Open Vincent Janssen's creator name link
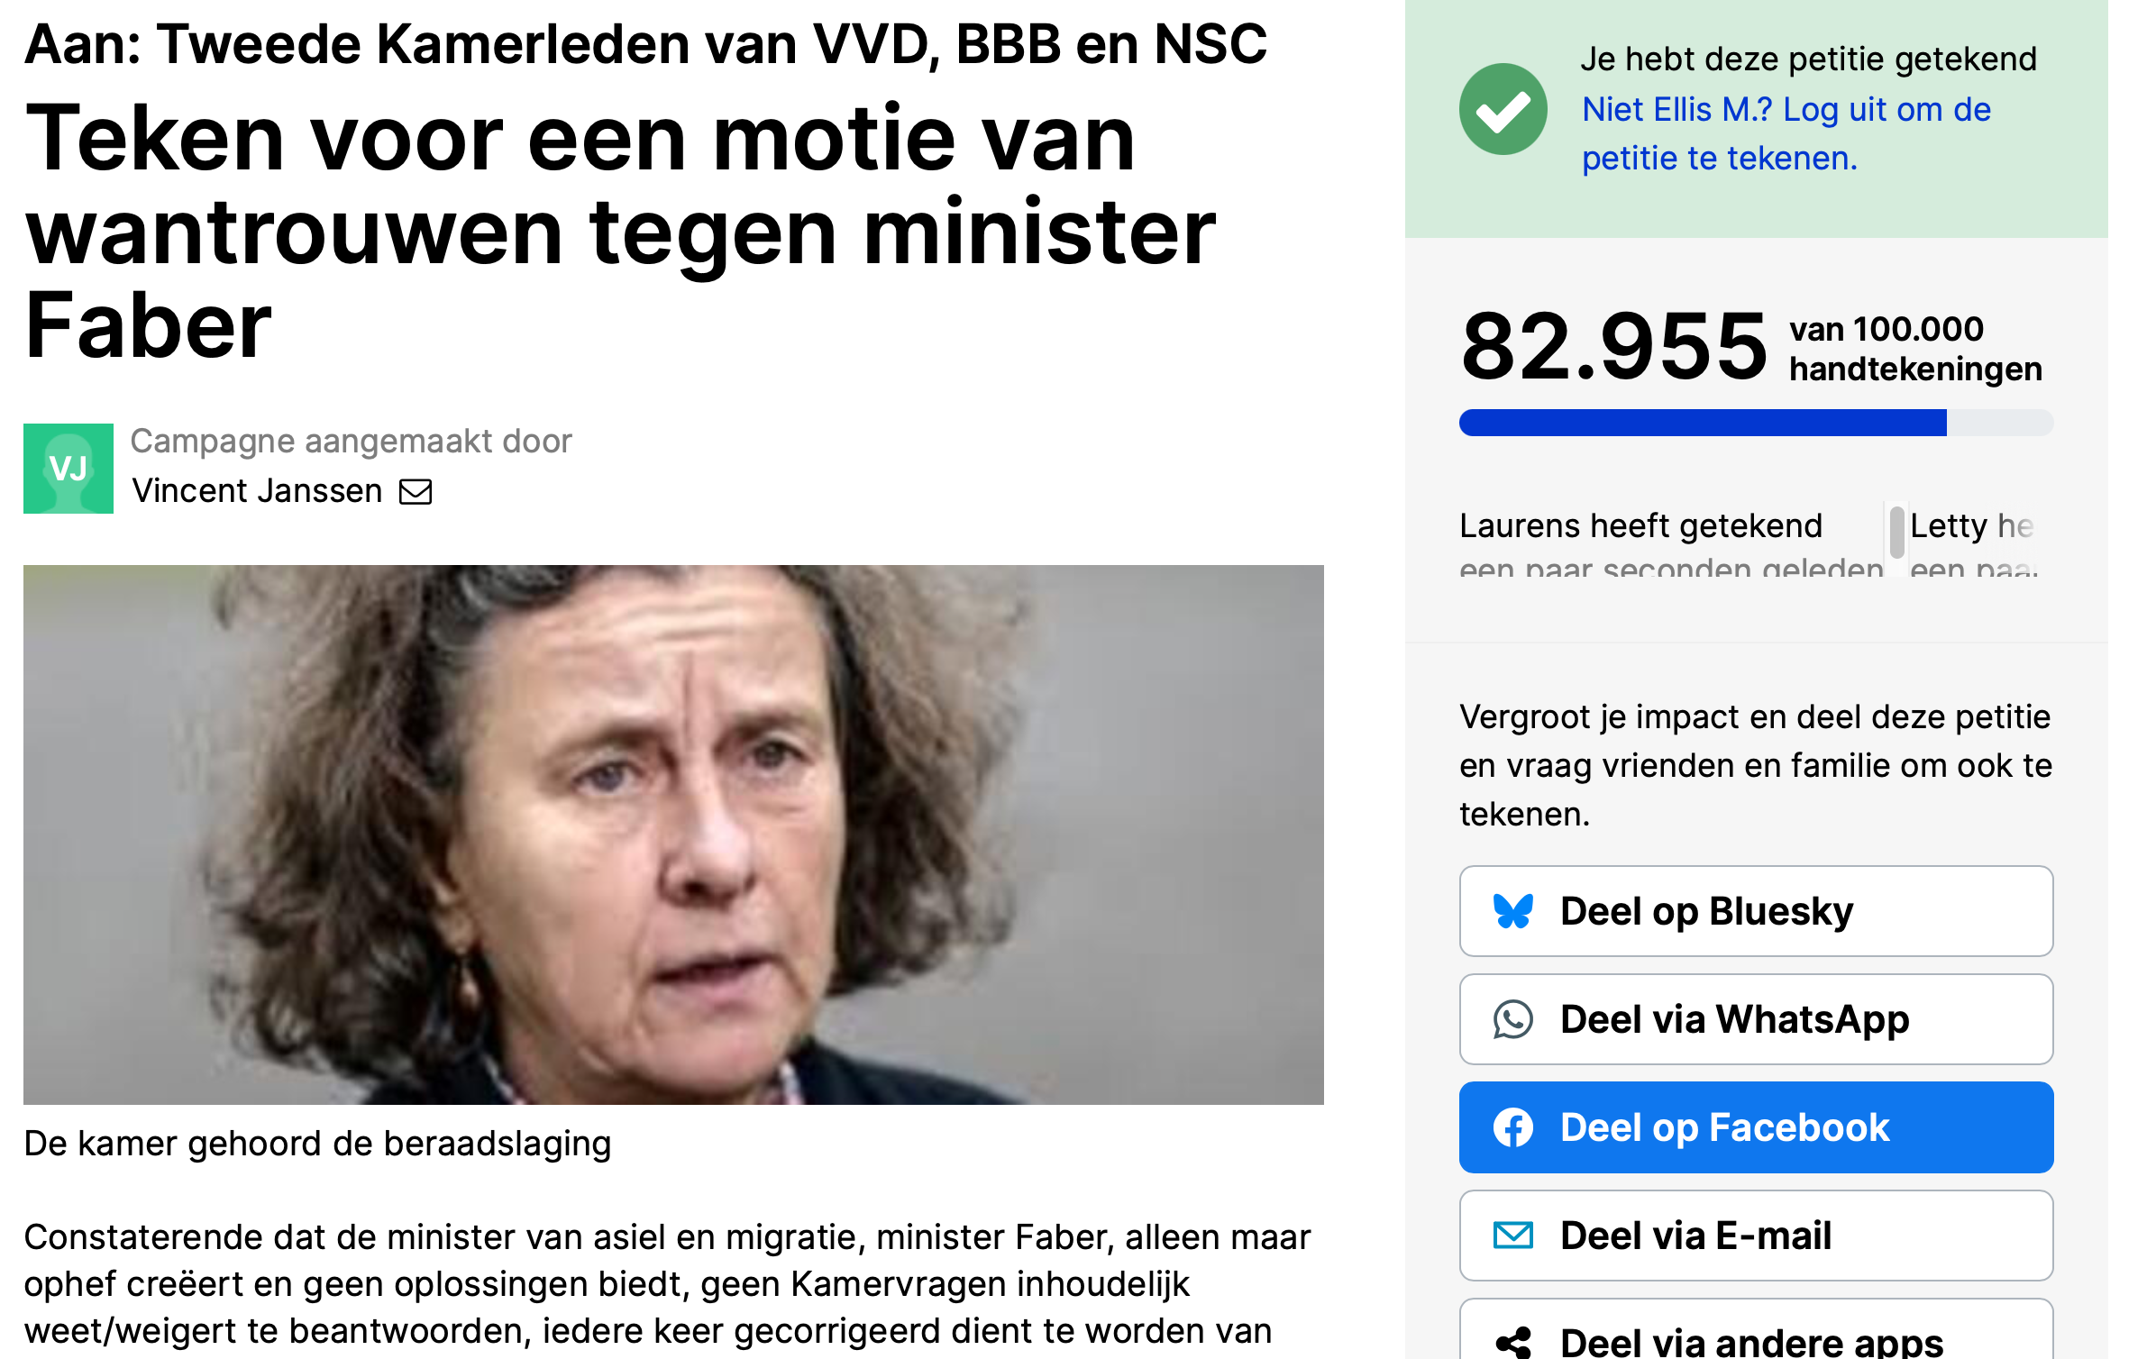Viewport: 2156px width, 1359px height. point(257,491)
